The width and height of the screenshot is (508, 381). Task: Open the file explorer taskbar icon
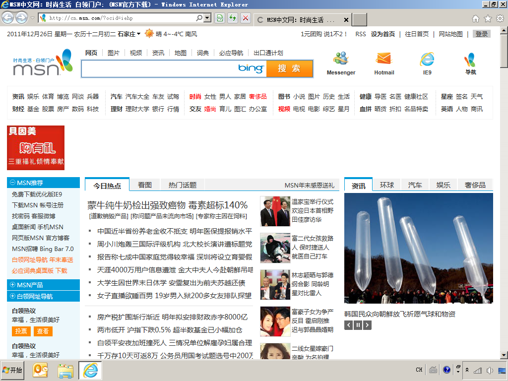pyautogui.click(x=65, y=370)
